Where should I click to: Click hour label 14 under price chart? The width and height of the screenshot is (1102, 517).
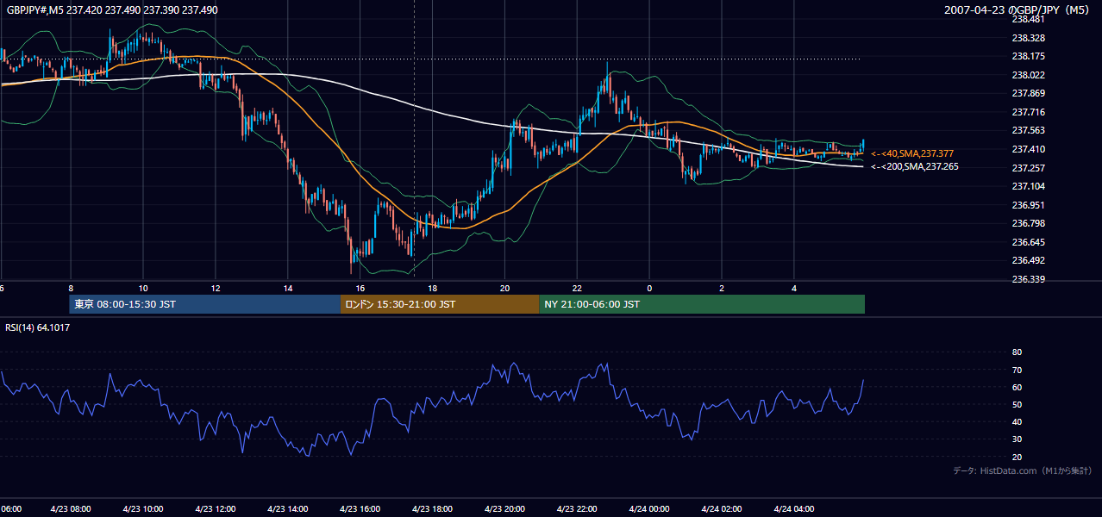click(288, 288)
